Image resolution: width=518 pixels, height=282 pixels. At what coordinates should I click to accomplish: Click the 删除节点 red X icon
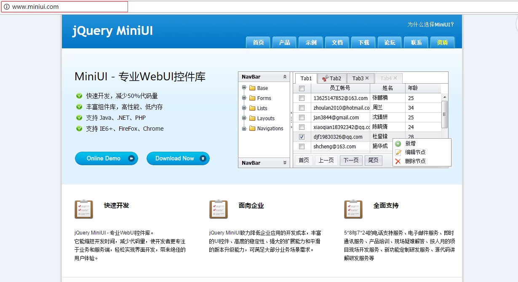(x=398, y=160)
